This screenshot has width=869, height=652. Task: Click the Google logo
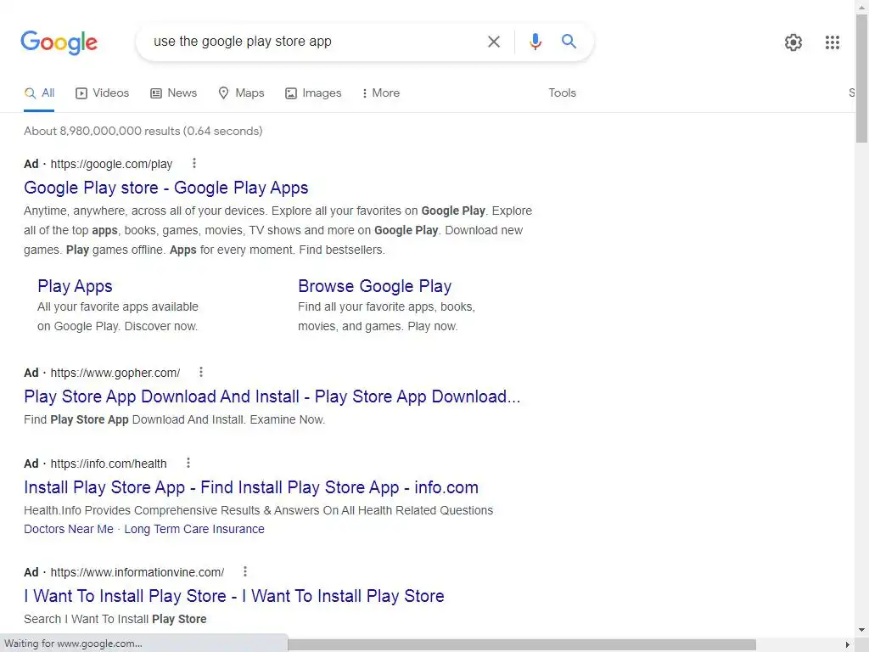click(x=59, y=42)
